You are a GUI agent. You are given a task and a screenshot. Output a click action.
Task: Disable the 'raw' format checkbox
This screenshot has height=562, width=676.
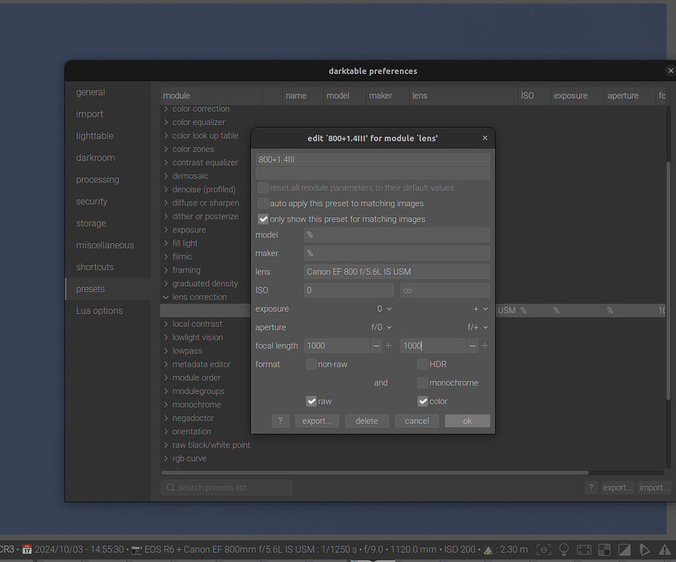click(x=311, y=401)
